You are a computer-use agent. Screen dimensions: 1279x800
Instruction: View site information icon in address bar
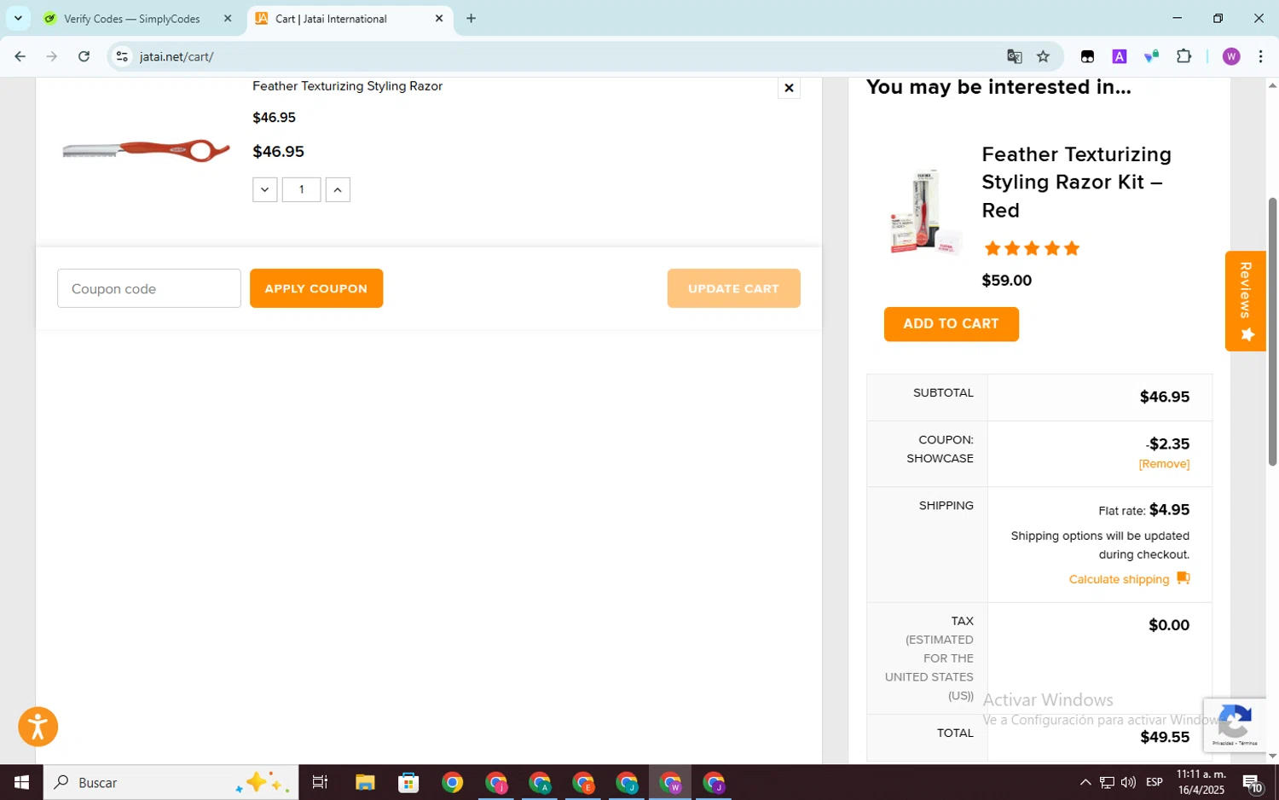coord(122,56)
